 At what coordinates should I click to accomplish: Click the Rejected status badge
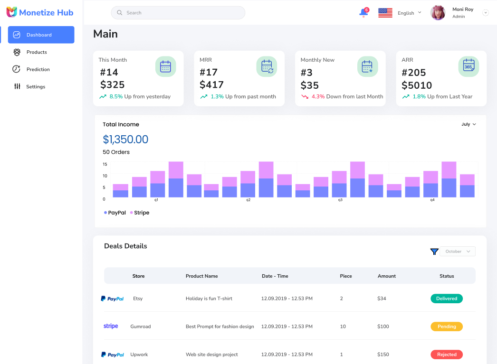pos(447,355)
